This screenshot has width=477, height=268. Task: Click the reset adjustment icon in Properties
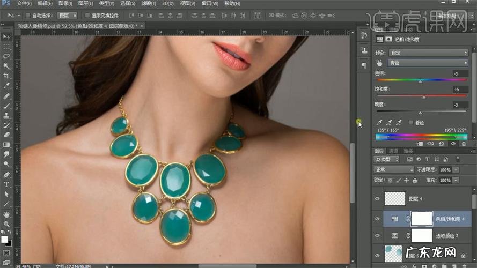pyautogui.click(x=441, y=144)
